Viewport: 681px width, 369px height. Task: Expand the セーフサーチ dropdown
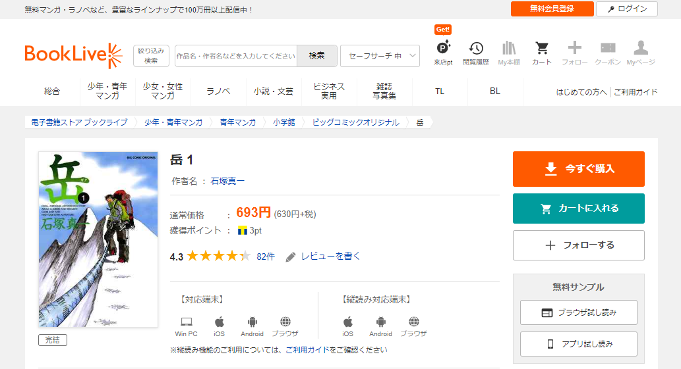(380, 56)
